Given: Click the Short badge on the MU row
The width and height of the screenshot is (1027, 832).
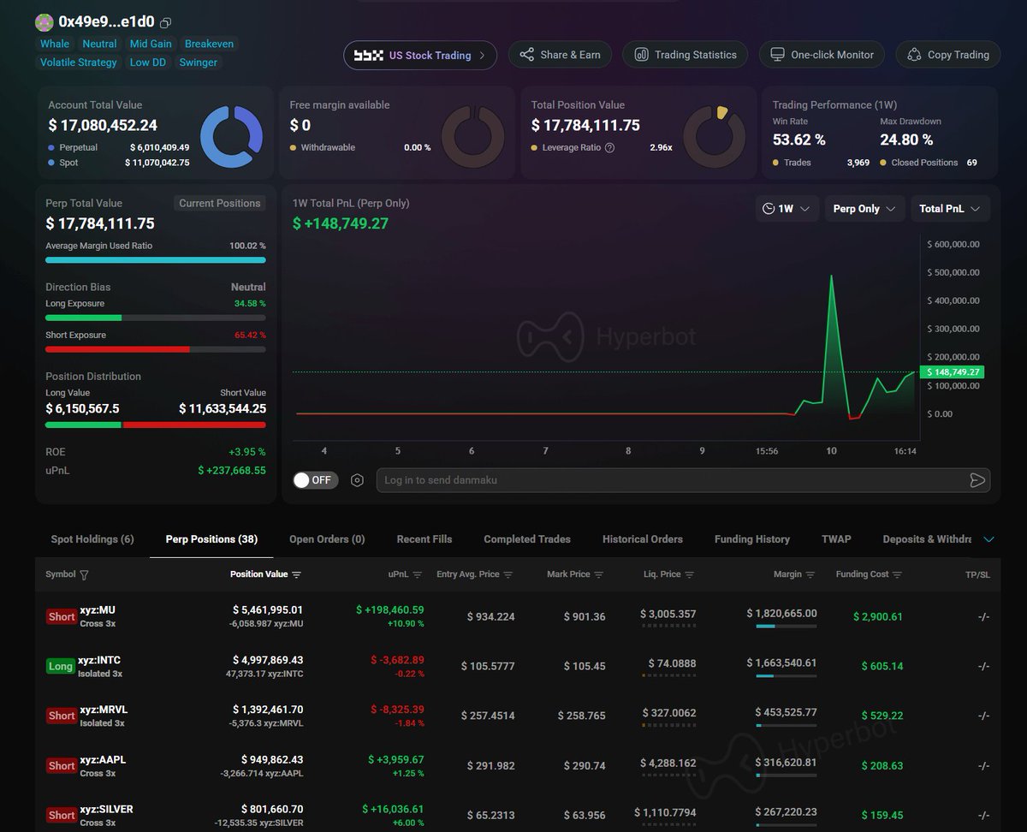Looking at the screenshot, I should point(61,616).
